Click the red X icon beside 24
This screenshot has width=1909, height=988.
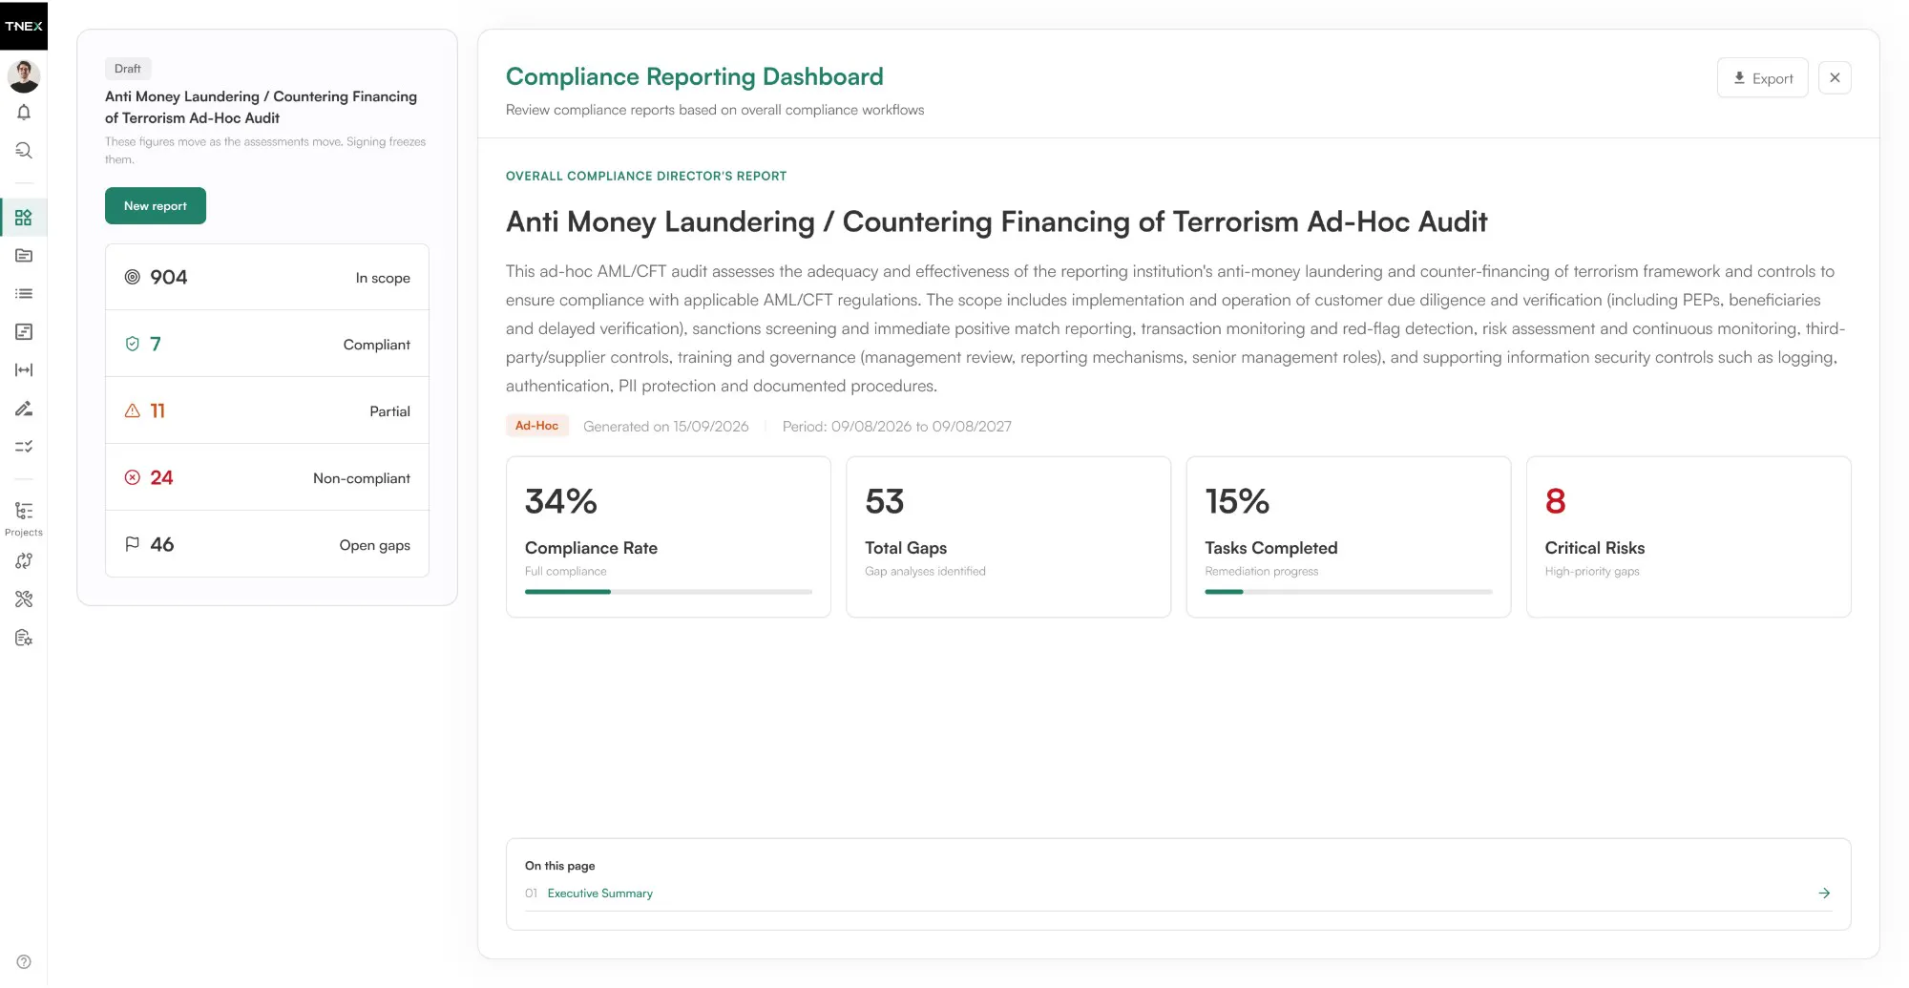pos(133,477)
